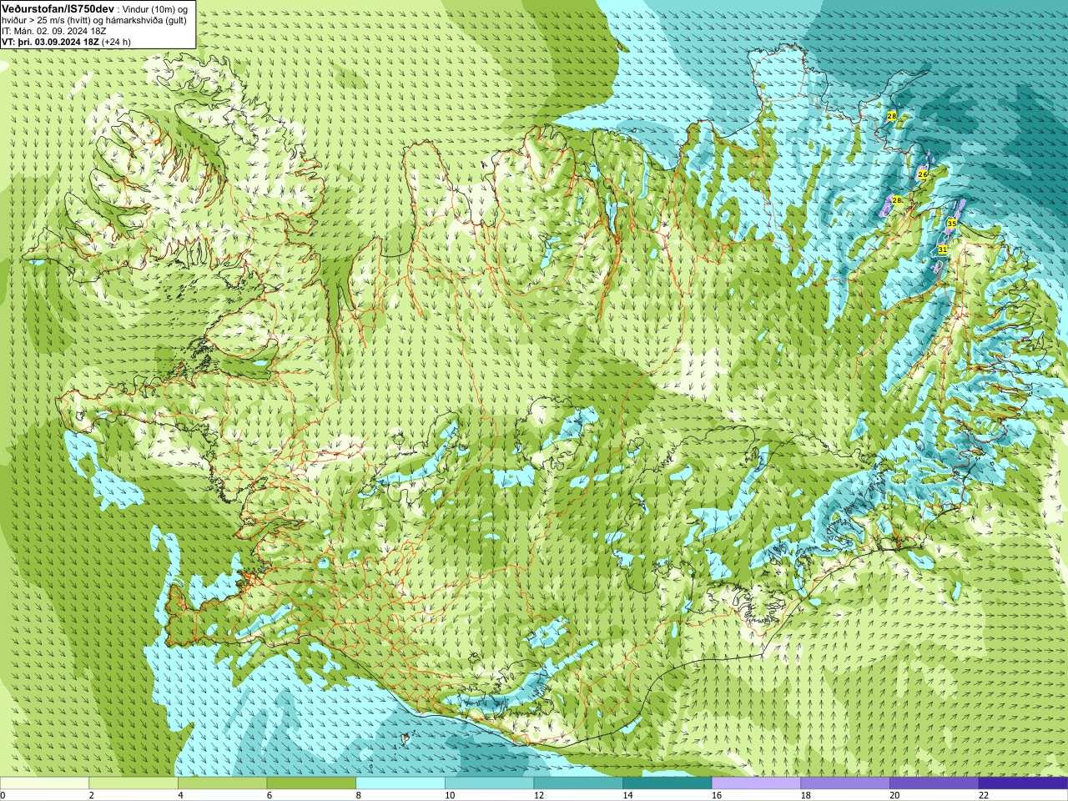
Task: Select the light cyan 8–10 m/s swatch
Action: [x=400, y=783]
